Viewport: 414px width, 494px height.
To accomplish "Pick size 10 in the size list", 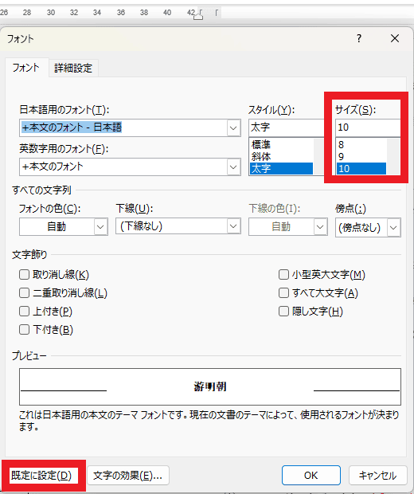I will point(361,169).
